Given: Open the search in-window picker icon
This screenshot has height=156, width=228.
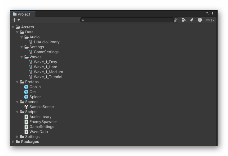Looking at the screenshot, I should tap(176, 20).
